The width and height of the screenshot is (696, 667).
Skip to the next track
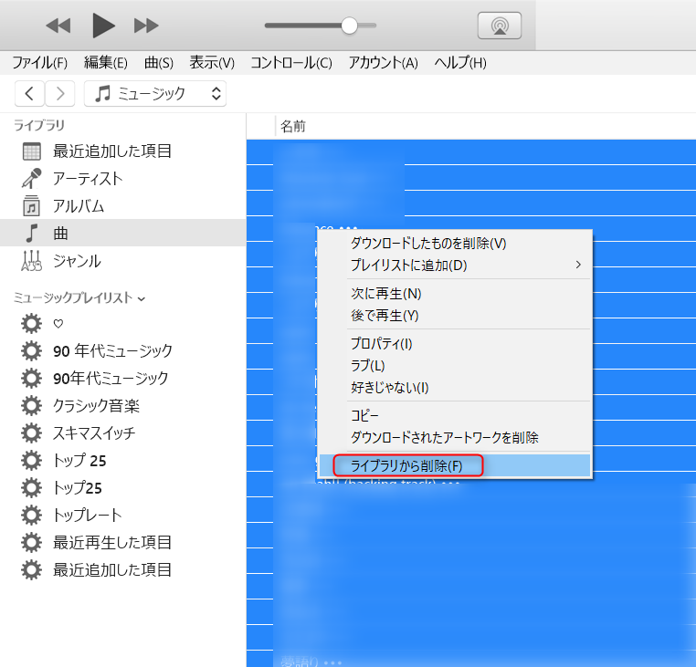coord(146,26)
